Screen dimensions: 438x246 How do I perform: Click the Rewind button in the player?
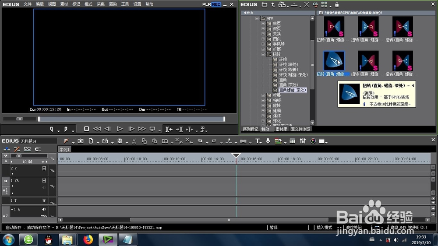97,129
